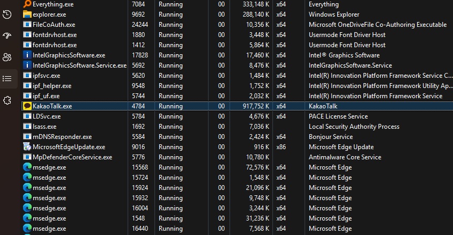Select fontdrvhost.exe with PID 1880
453x235 pixels.
55,35
